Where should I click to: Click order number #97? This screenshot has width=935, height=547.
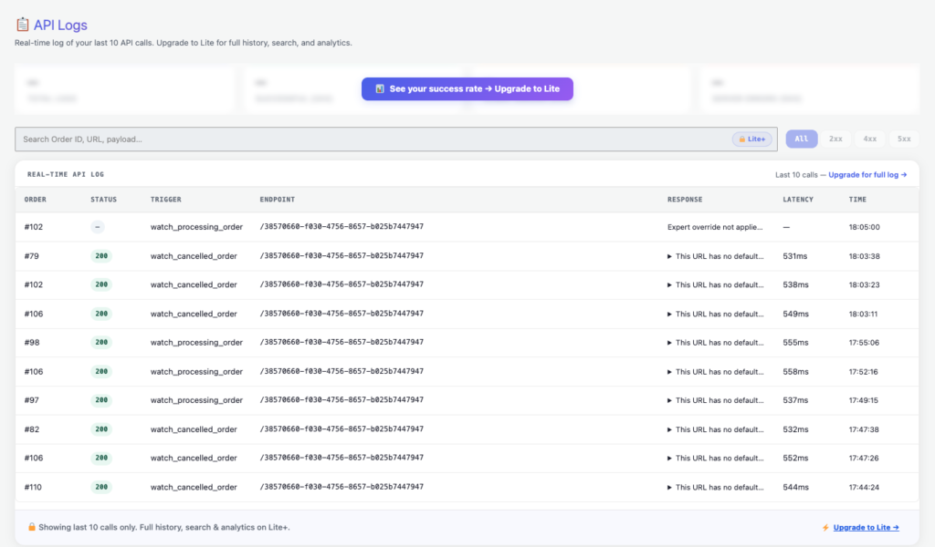32,400
